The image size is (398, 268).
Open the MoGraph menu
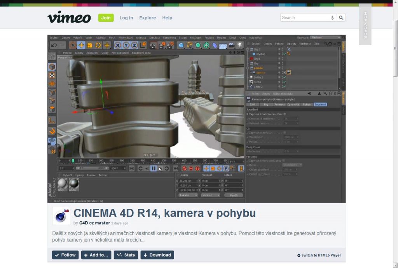click(196, 38)
